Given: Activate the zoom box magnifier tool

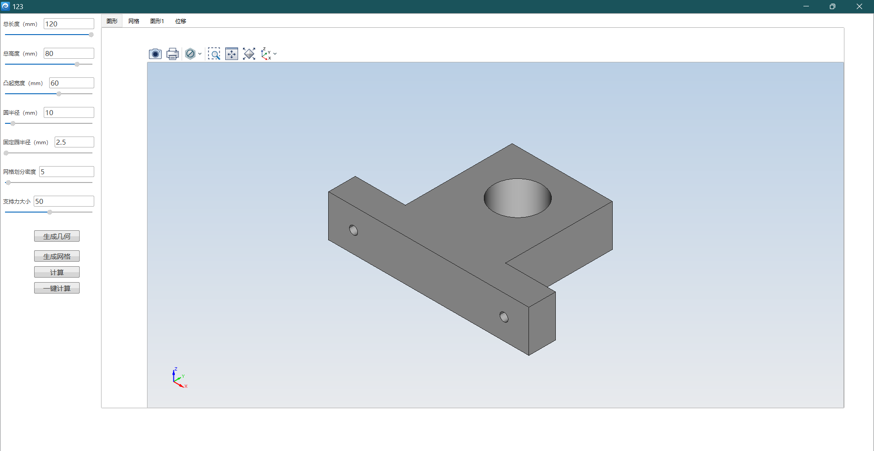Looking at the screenshot, I should point(214,54).
